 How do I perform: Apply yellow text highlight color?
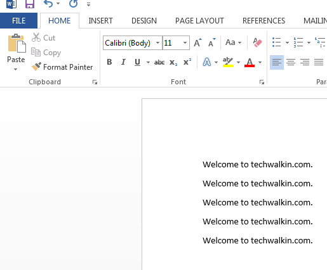coord(228,62)
